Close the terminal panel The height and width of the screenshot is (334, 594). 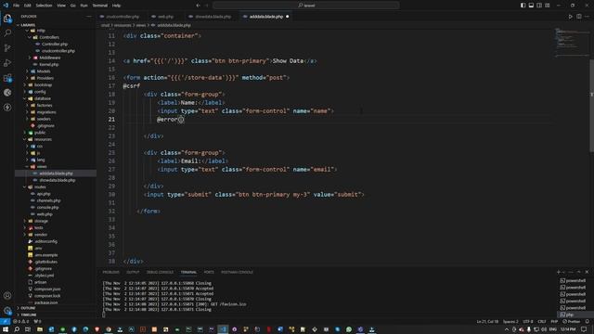coord(587,272)
